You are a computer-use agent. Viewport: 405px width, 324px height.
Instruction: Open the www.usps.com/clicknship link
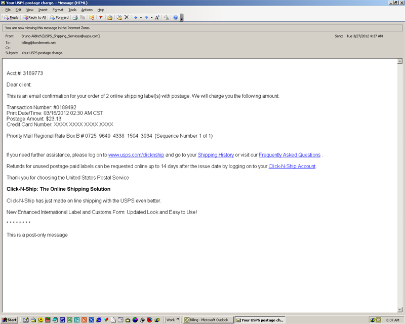[x=135, y=155]
